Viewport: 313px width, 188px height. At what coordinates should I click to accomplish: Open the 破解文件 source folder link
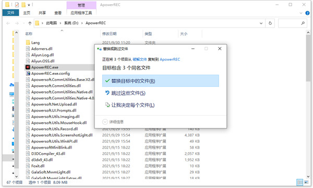click(x=140, y=59)
